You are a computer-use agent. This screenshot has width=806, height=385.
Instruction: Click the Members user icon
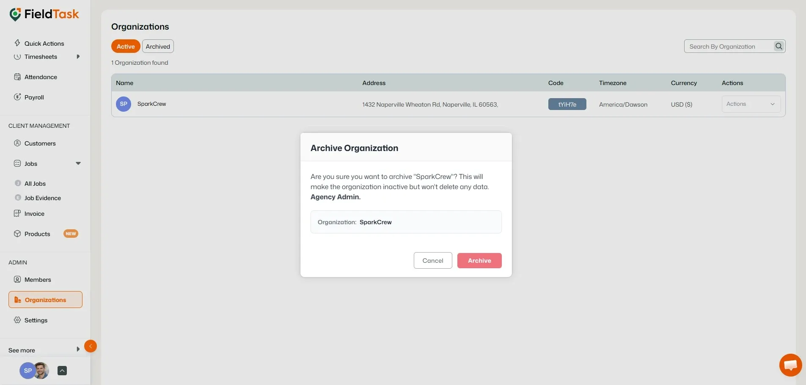point(17,279)
